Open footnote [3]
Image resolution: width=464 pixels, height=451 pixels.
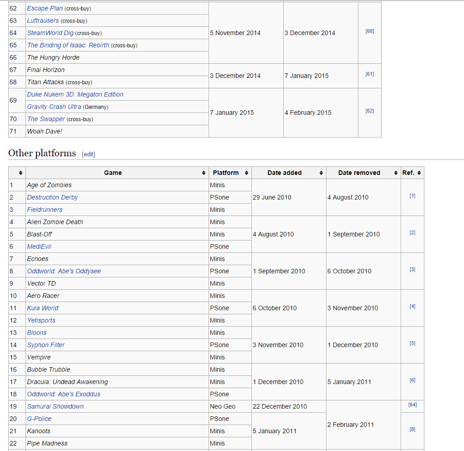[413, 270]
